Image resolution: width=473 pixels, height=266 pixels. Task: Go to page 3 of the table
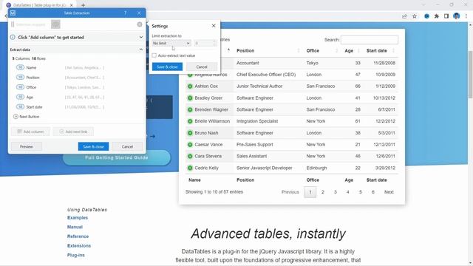pyautogui.click(x=335, y=192)
